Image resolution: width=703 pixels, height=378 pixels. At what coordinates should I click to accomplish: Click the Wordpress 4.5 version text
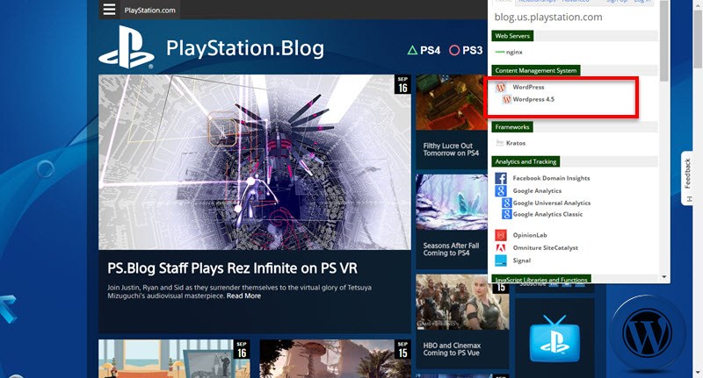click(533, 99)
